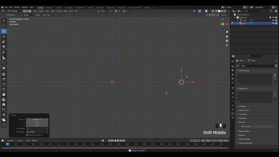Select the Bevel tool

point(4,79)
